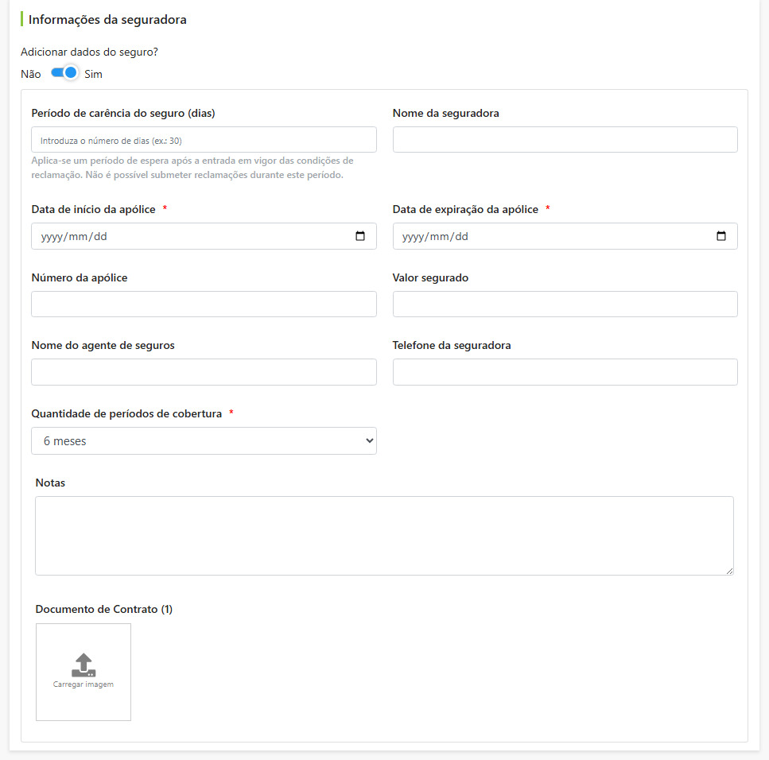This screenshot has height=760, width=769.
Task: Click the 'Período de carência do seguro' field
Action: (x=204, y=140)
